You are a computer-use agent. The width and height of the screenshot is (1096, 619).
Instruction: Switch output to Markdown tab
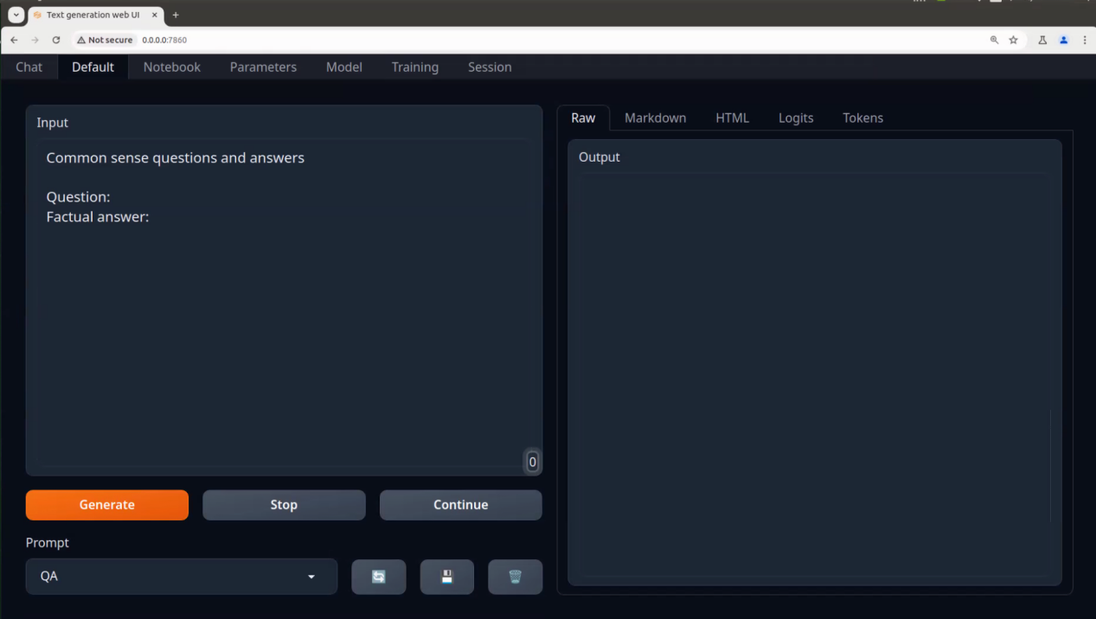point(656,118)
